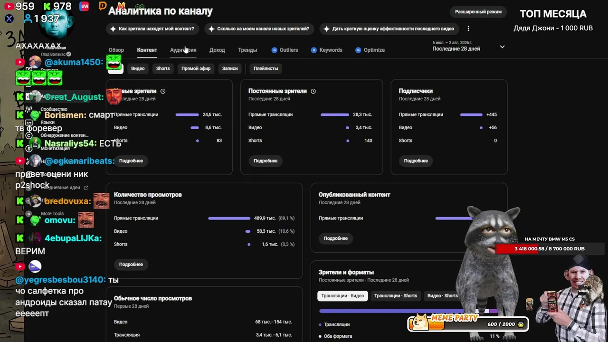Open the three-dot more prompts menu
Viewport: 608px width, 342px height.
point(468,28)
